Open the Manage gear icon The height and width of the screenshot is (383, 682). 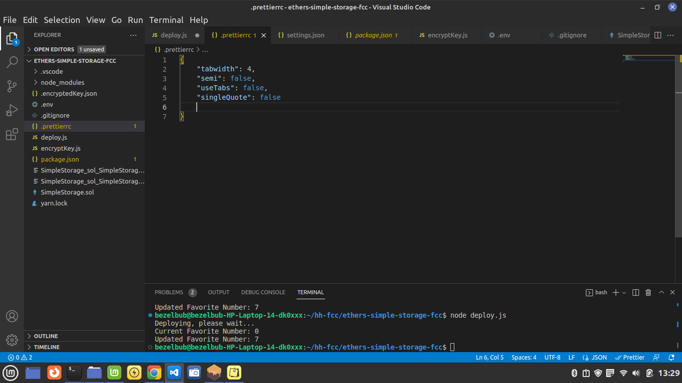tap(12, 340)
